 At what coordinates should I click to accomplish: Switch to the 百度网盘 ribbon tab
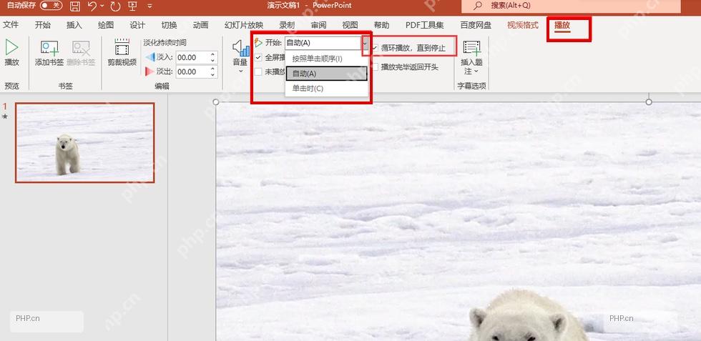[476, 25]
